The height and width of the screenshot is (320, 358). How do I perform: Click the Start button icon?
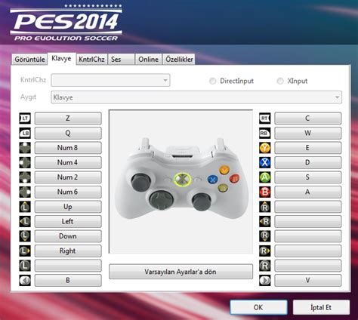pyautogui.click(x=265, y=280)
